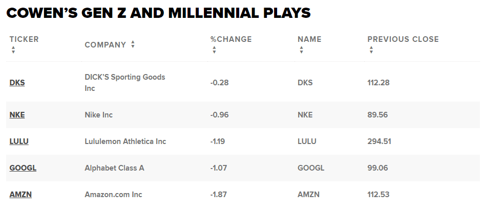Open the DKS ticker link
The image size is (481, 215).
pos(17,83)
